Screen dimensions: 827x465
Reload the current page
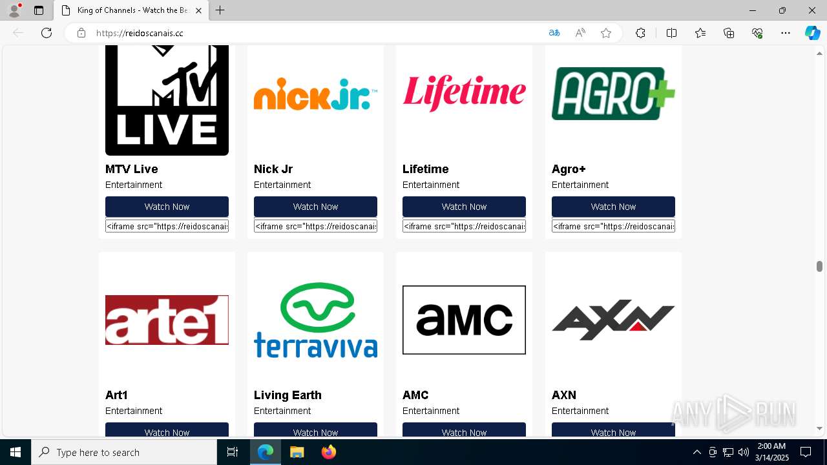tap(47, 33)
